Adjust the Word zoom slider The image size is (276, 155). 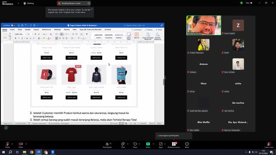point(147,124)
